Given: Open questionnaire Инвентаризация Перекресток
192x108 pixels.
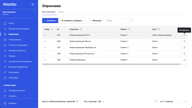Looking at the screenshot, I should (x=83, y=47).
